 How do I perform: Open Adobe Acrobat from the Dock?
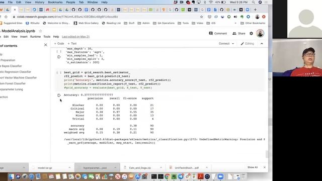coord(201,176)
